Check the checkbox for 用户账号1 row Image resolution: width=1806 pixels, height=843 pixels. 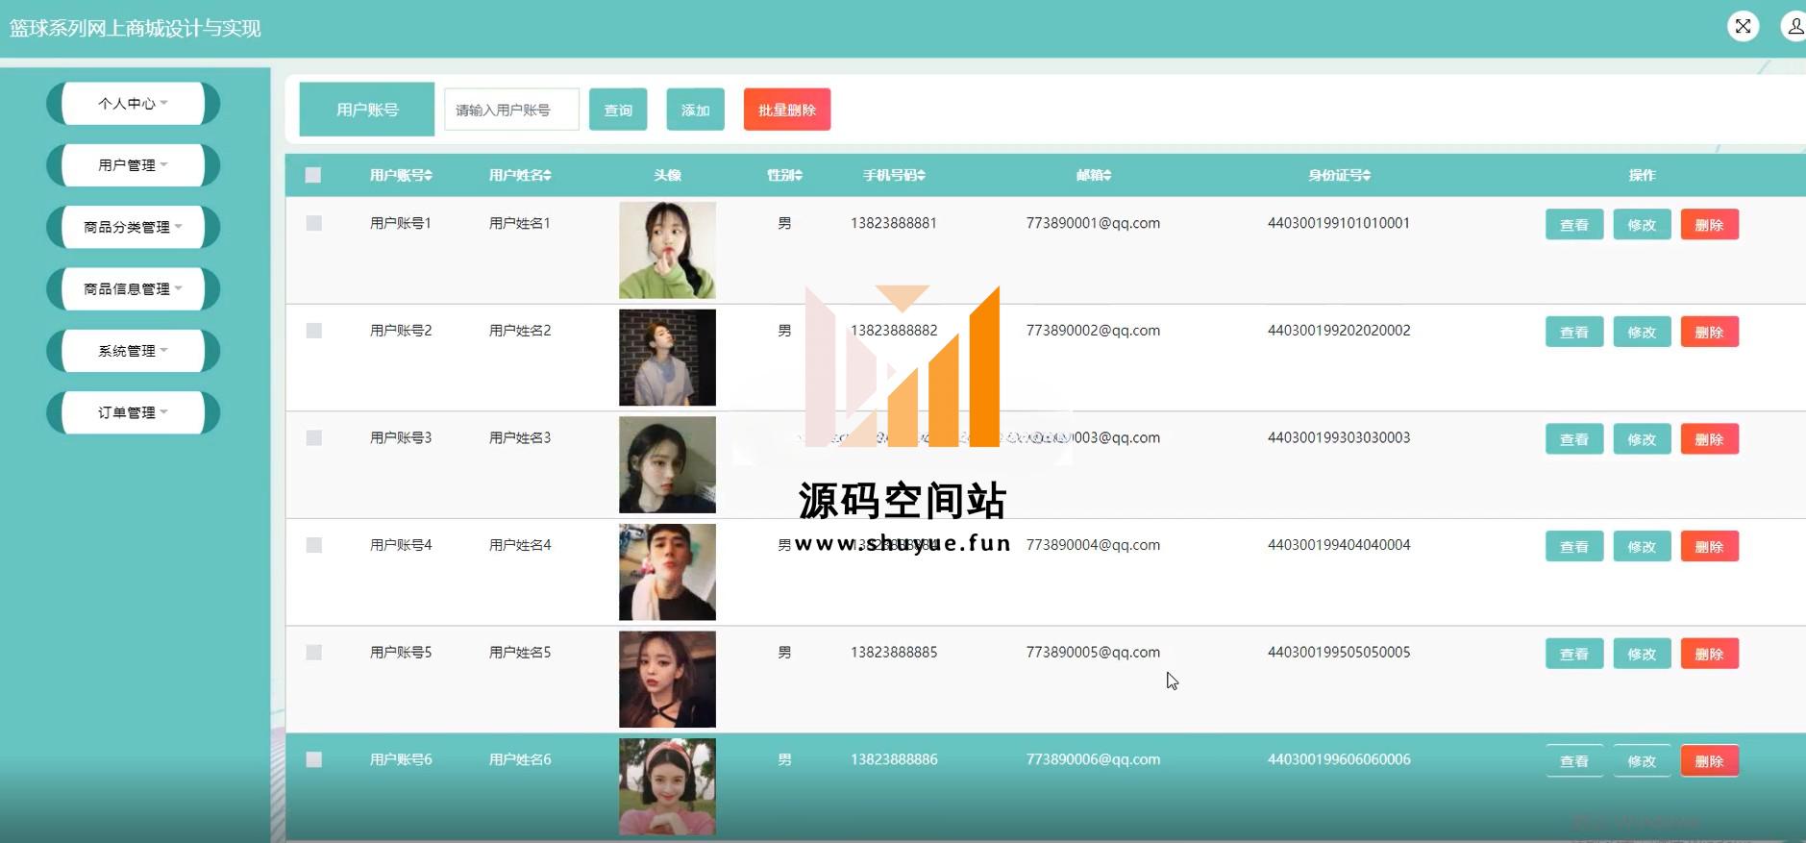coord(313,223)
